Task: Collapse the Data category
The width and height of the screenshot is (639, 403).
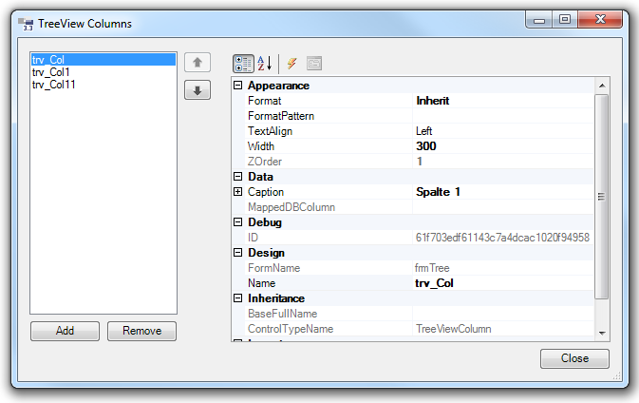Action: click(x=237, y=177)
